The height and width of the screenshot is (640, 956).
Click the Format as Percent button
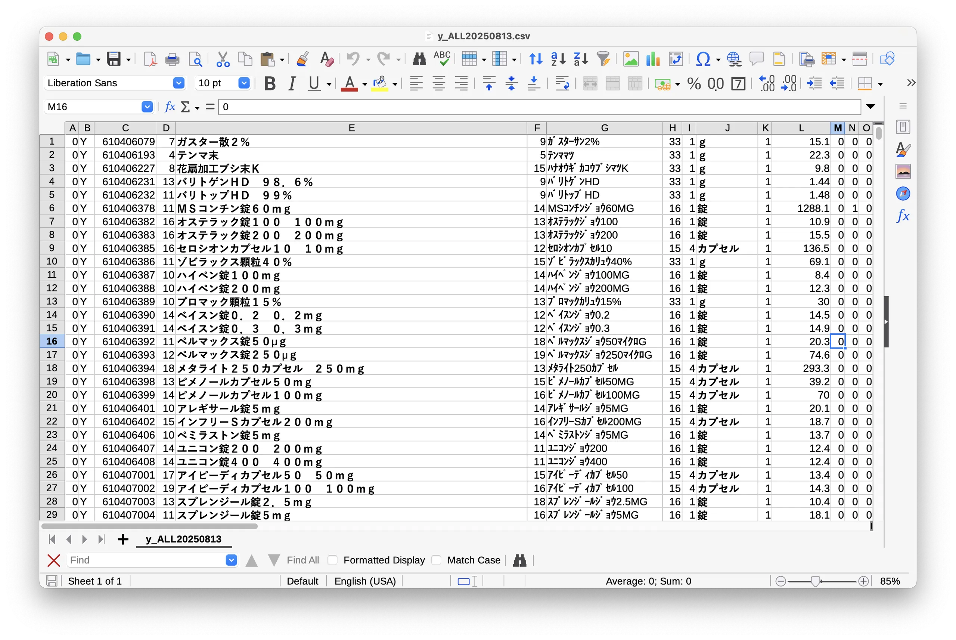(694, 84)
